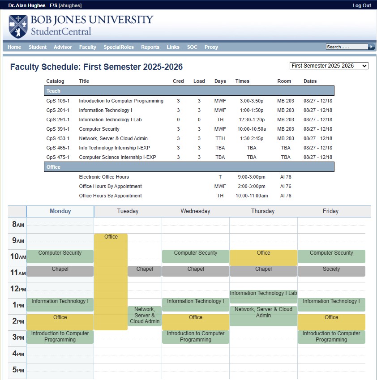Click the Proxy menu item
The width and height of the screenshot is (377, 380).
pos(211,47)
